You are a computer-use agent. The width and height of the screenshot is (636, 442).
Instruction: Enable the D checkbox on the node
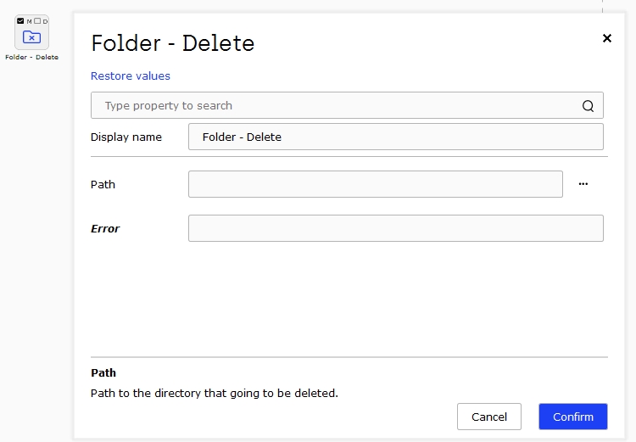[37, 21]
